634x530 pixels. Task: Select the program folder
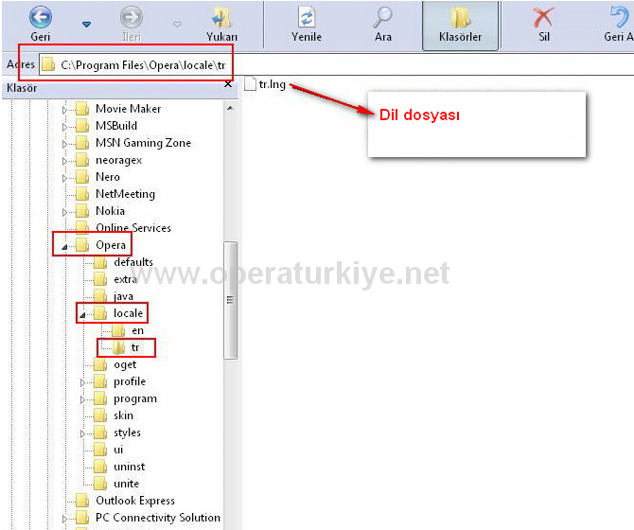coord(125,398)
